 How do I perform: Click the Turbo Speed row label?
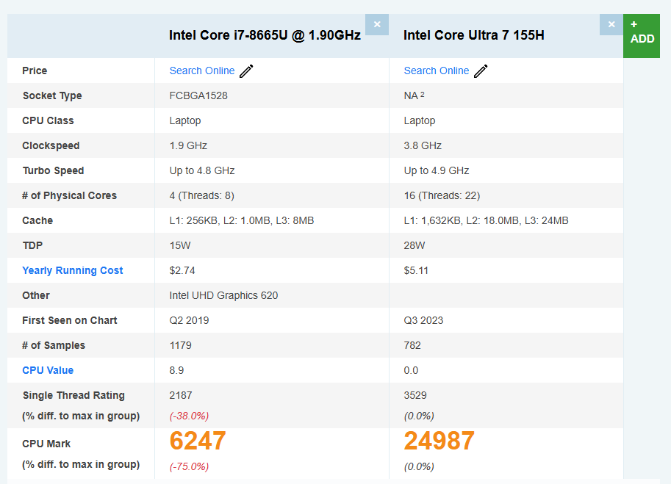click(54, 170)
